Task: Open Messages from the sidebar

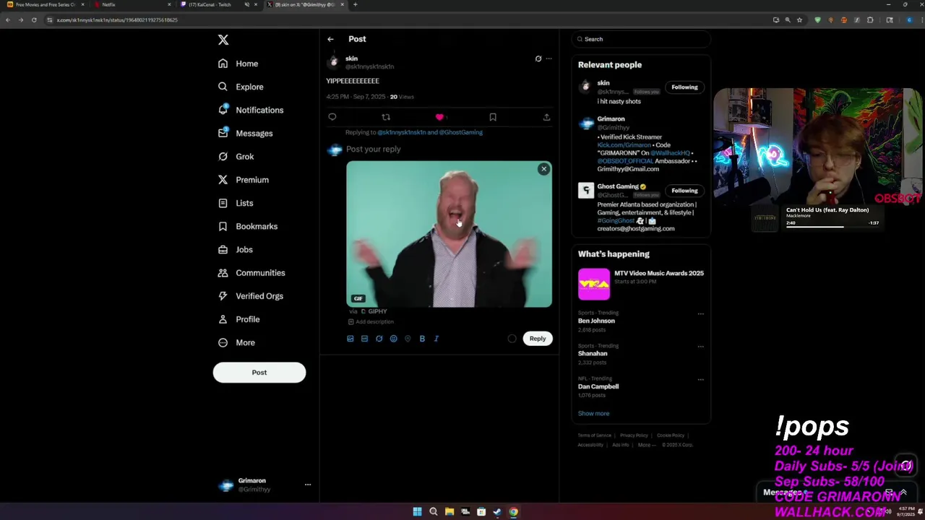Action: point(246,133)
